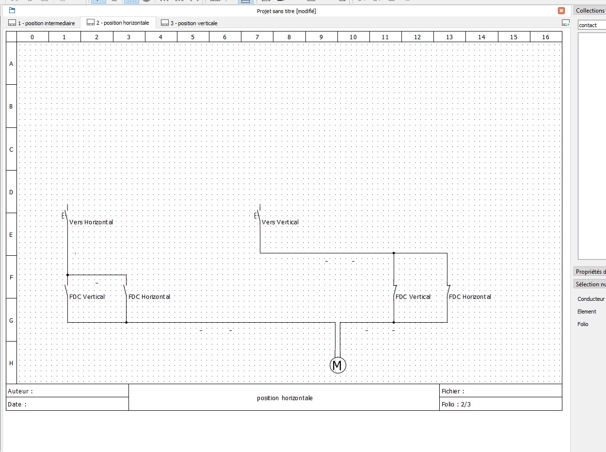The image size is (606, 452).
Task: Open the 3 - position verticale tab
Action: coord(189,23)
